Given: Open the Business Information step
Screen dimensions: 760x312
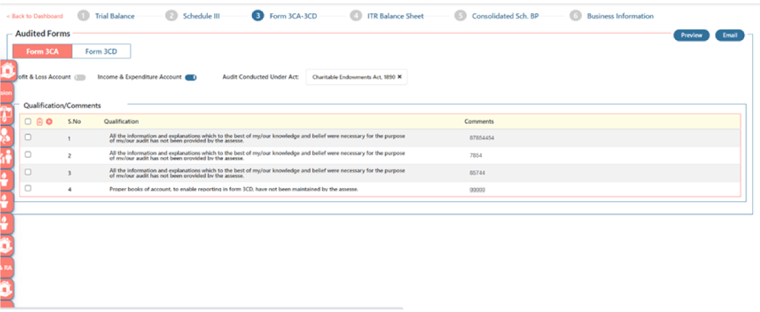Looking at the screenshot, I should point(620,16).
